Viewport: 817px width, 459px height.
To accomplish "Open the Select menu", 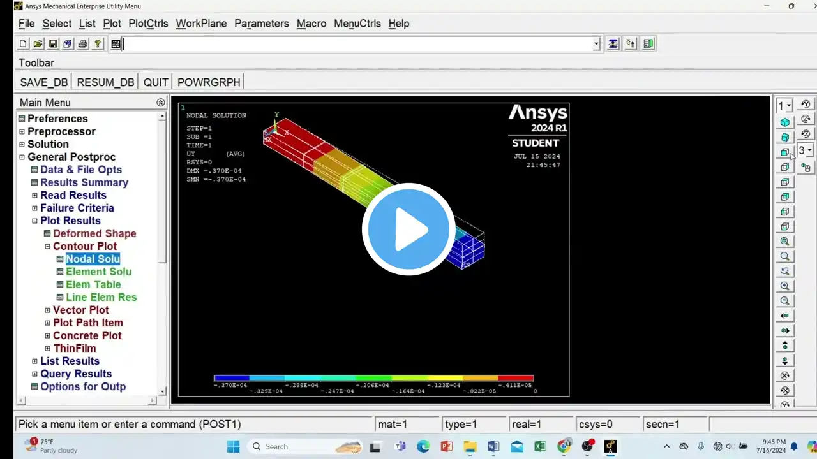I will coord(57,24).
